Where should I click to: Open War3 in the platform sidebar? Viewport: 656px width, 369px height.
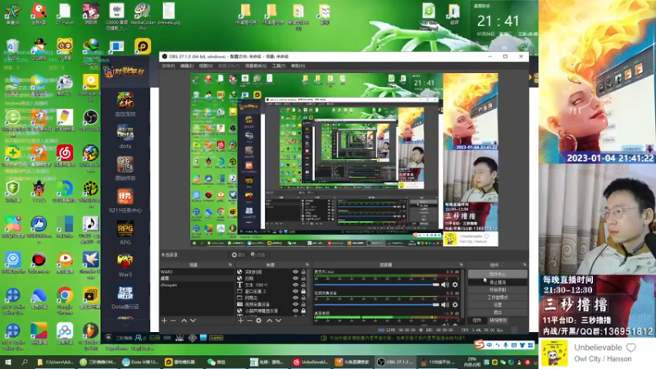coord(125,266)
